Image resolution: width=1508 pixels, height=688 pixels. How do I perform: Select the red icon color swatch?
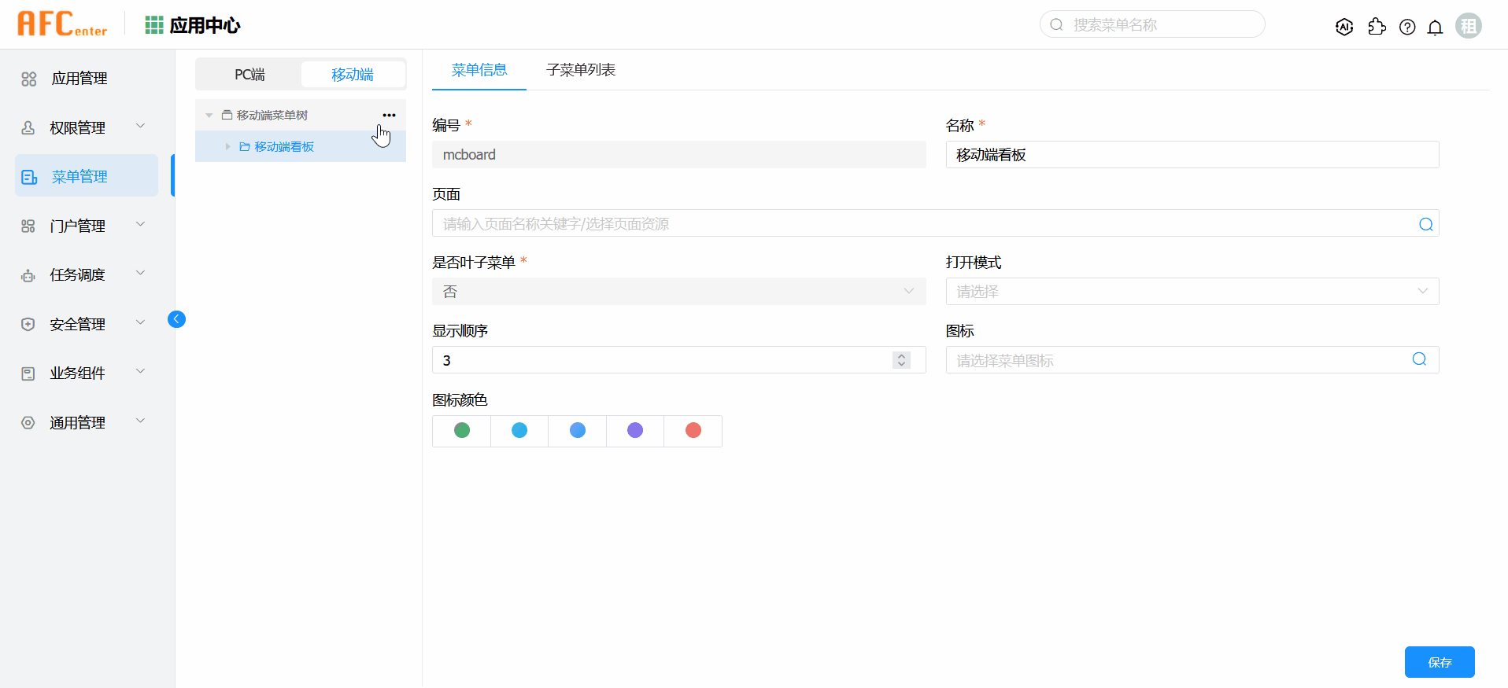(693, 431)
